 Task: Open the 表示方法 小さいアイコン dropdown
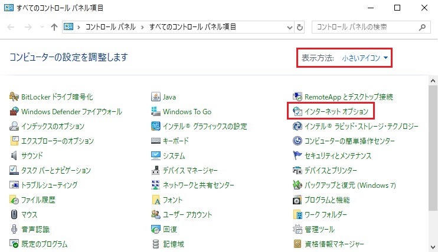click(365, 58)
